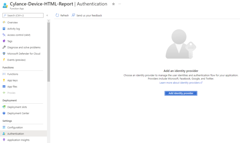Click the Application Insights bulb icon

coord(4,140)
